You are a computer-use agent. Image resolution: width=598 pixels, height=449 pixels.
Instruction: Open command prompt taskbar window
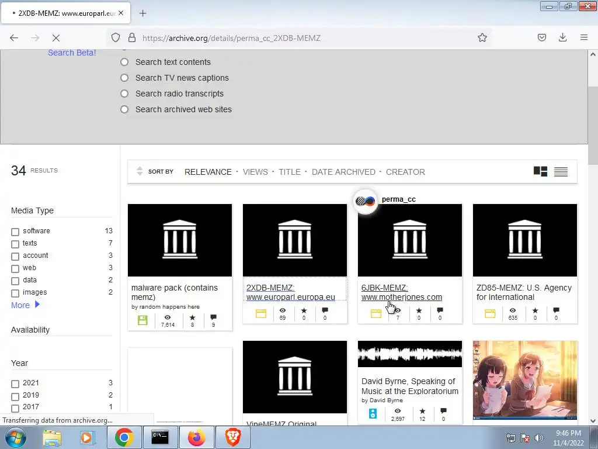[x=160, y=437]
